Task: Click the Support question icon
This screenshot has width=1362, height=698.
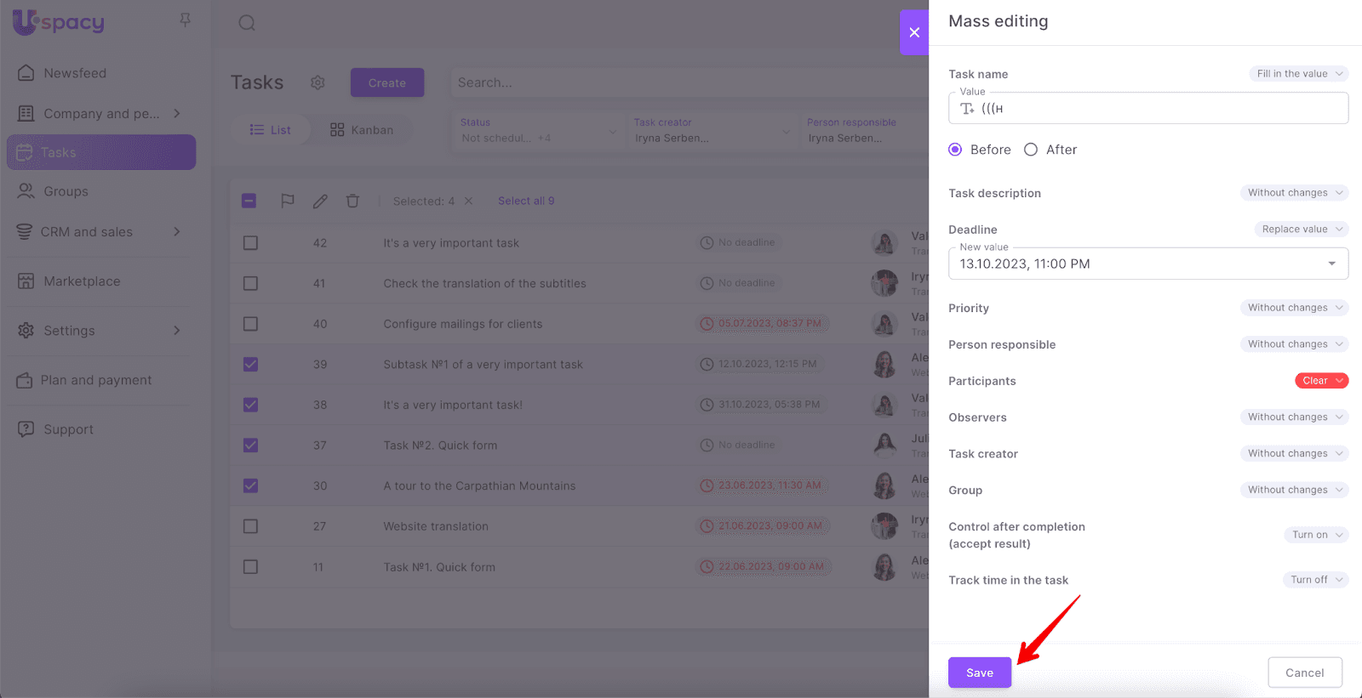Action: coord(26,429)
